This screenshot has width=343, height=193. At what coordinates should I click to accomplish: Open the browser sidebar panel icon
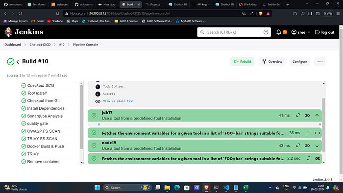click(310, 13)
